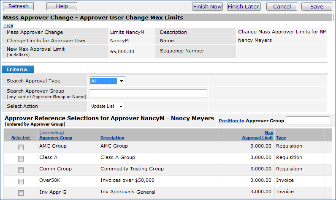
Task: Choose Finish Later button
Action: point(244,6)
